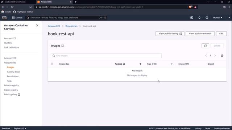Click the browser back arrow

(3, 7)
